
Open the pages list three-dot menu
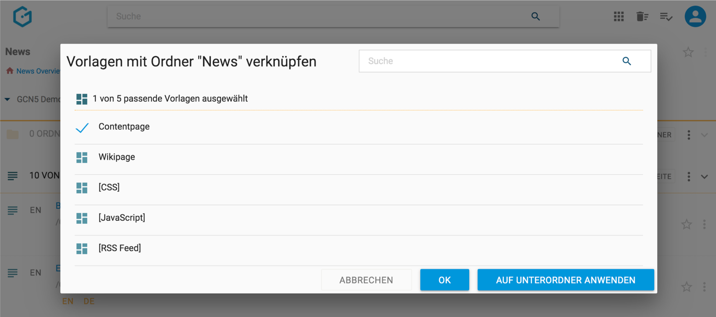(689, 176)
